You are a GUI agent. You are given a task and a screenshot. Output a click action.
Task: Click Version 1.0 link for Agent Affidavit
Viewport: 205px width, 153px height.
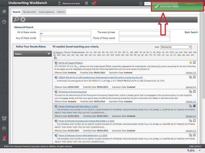pyautogui.click(x=191, y=73)
